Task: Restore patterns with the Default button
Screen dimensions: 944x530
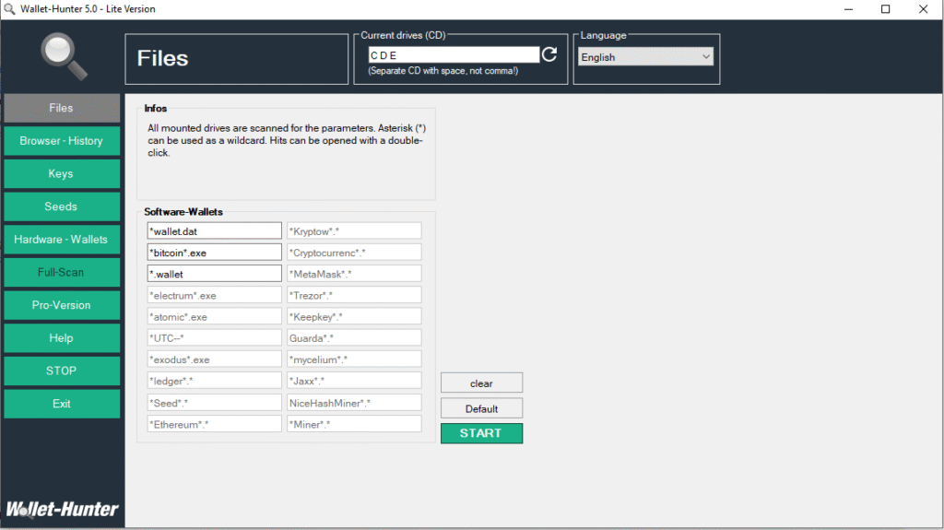Action: point(481,408)
